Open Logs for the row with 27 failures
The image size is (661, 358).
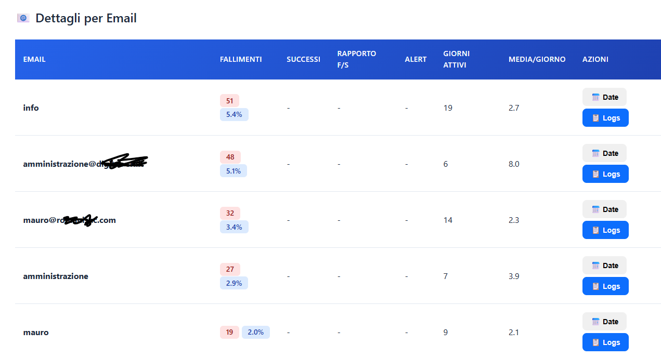pyautogui.click(x=605, y=286)
